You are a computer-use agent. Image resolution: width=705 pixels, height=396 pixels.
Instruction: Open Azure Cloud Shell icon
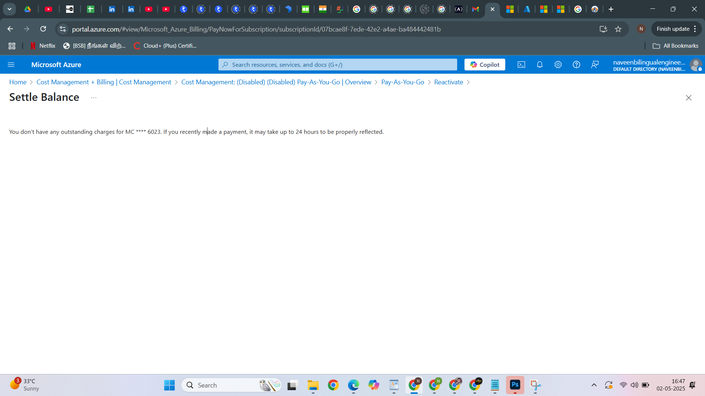[521, 65]
